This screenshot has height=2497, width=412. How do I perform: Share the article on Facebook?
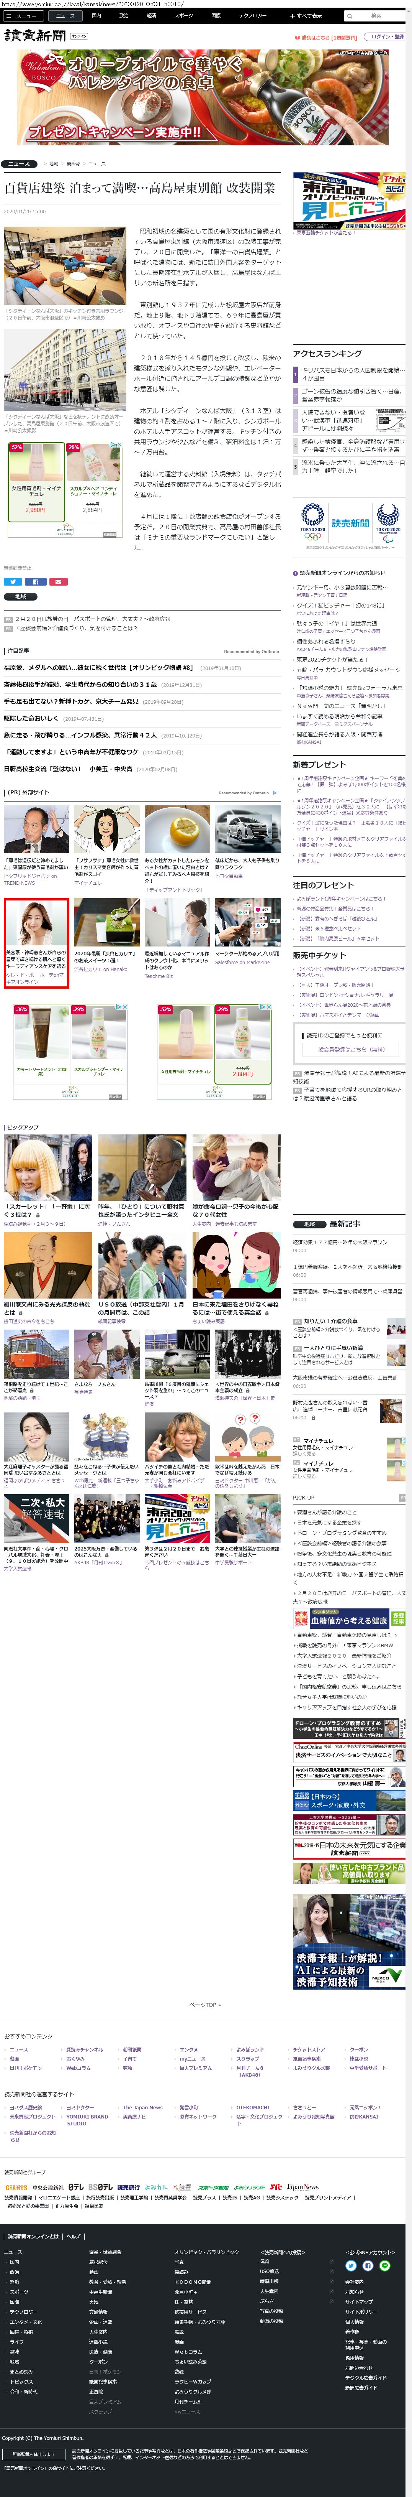[x=36, y=582]
